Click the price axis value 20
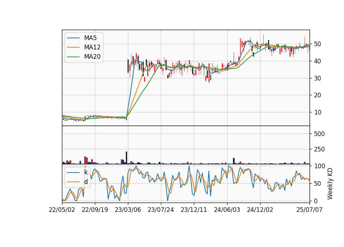 pyautogui.click(x=317, y=95)
